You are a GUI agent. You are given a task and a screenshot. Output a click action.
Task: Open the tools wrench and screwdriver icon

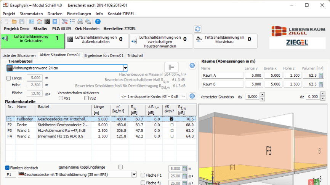65,22
